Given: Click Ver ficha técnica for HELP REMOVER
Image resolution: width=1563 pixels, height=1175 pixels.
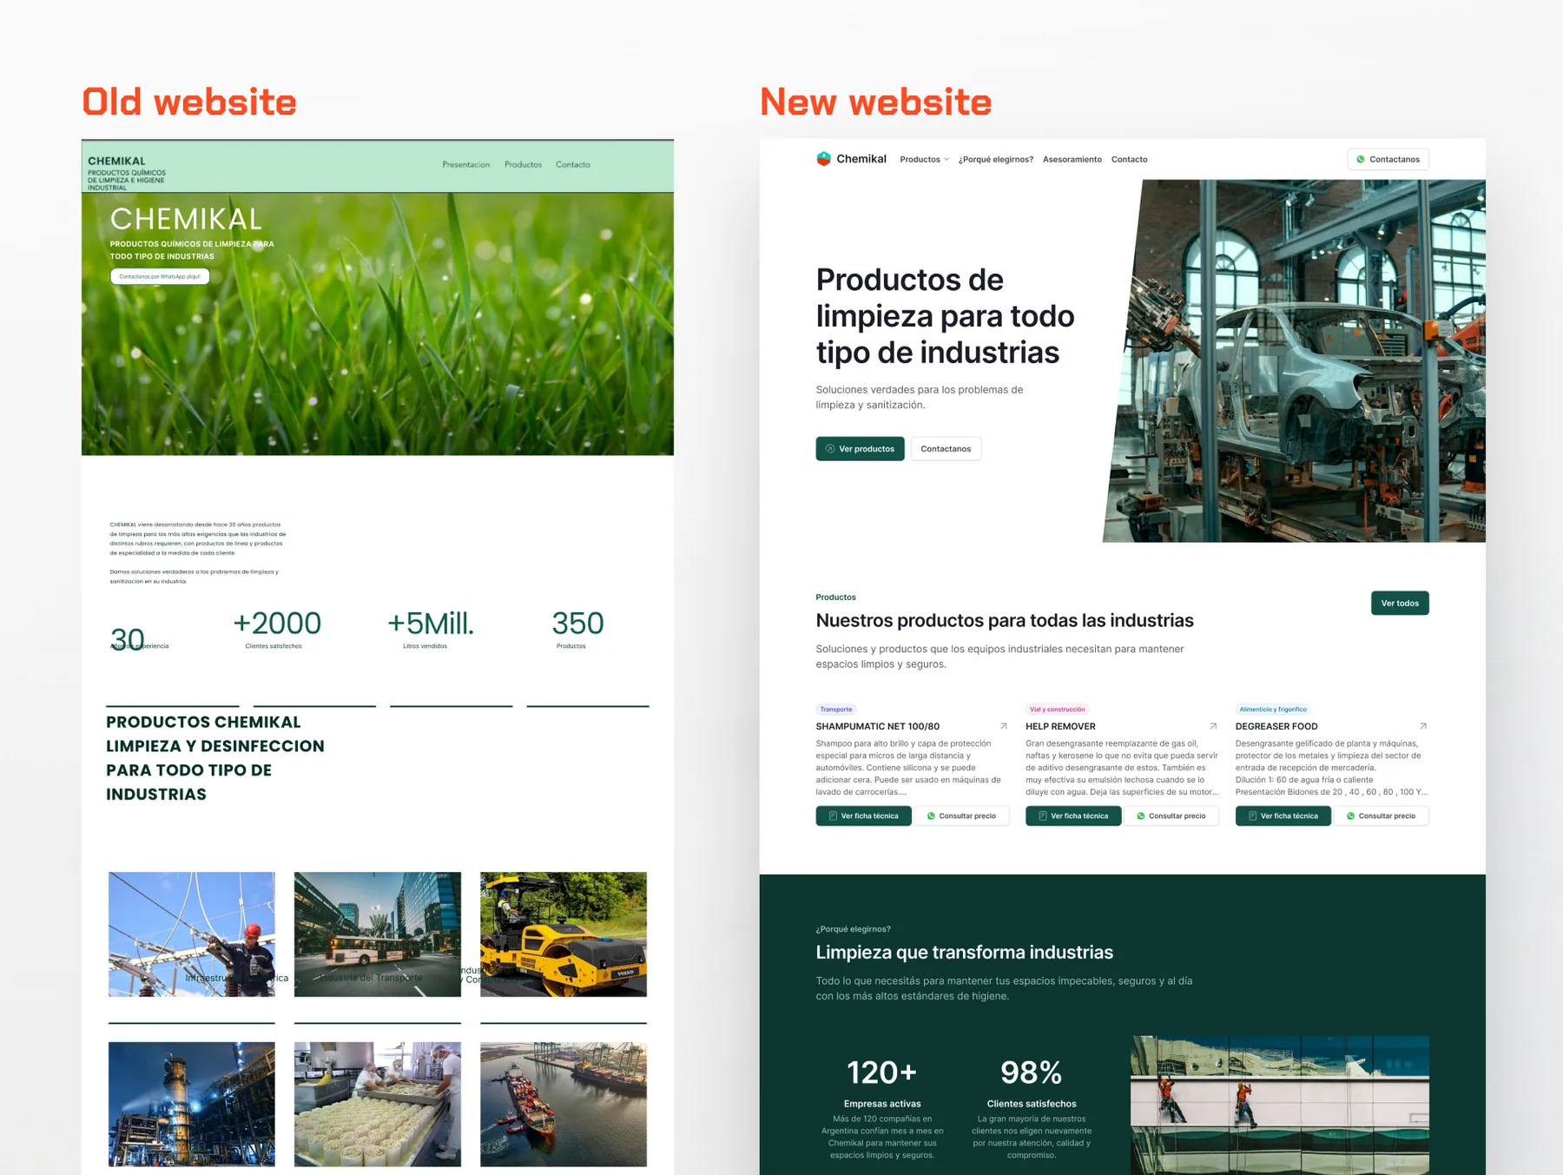Looking at the screenshot, I should [1073, 816].
